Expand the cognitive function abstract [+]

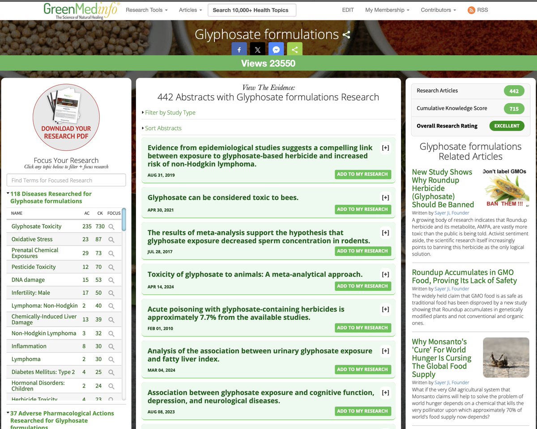click(385, 393)
